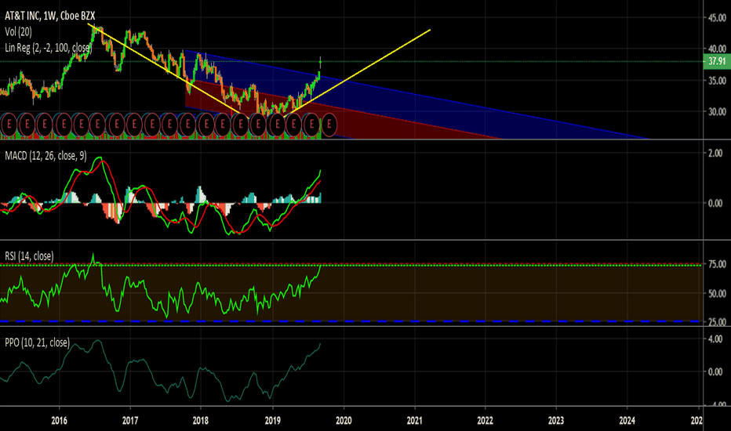Click the 2022 label on time axis
Screen dimensions: 731x431
point(485,421)
